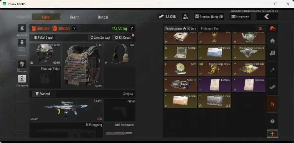The image size is (294, 143).
Task: Open the Ruang Brankas button
Action: pos(240,17)
